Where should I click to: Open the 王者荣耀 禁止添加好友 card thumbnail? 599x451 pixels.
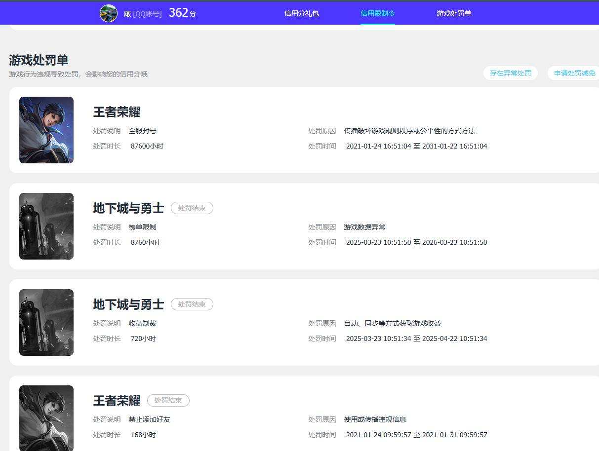46,418
